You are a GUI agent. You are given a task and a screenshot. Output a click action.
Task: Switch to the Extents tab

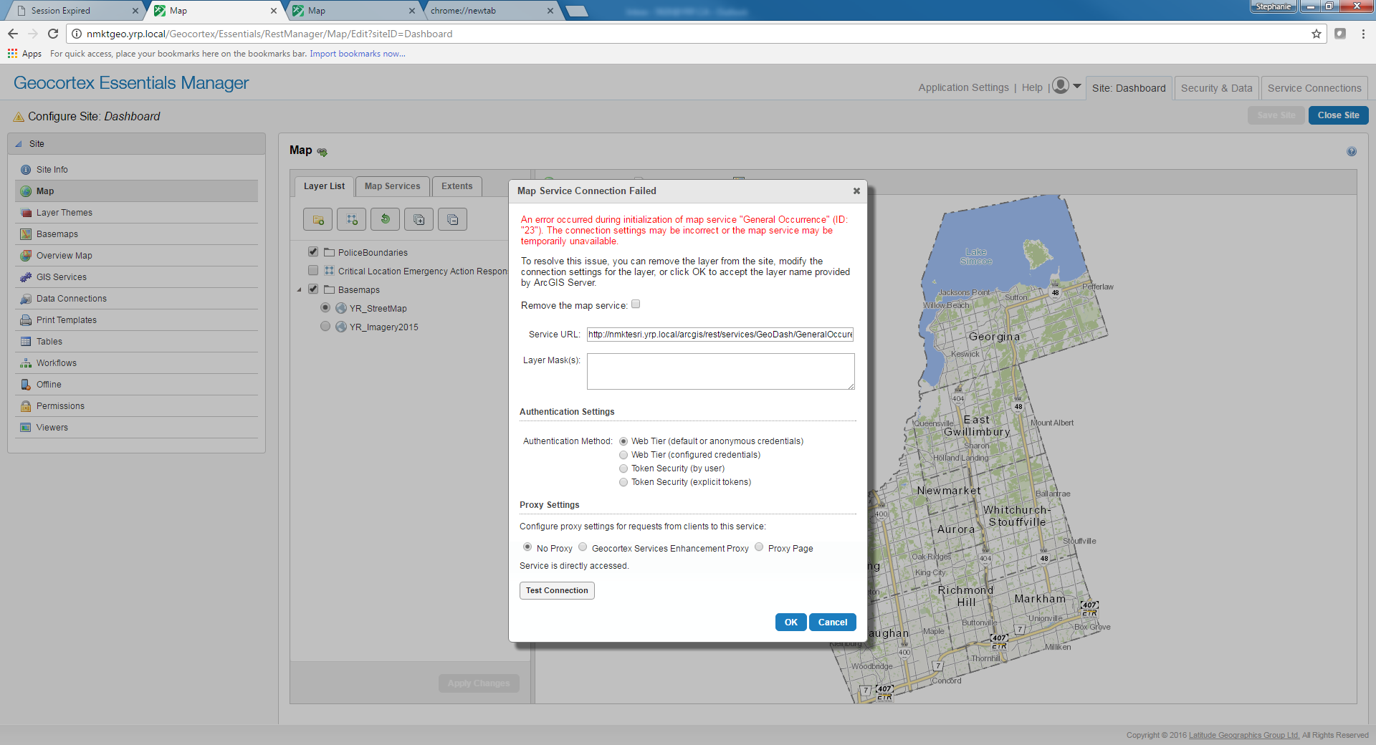pyautogui.click(x=457, y=186)
